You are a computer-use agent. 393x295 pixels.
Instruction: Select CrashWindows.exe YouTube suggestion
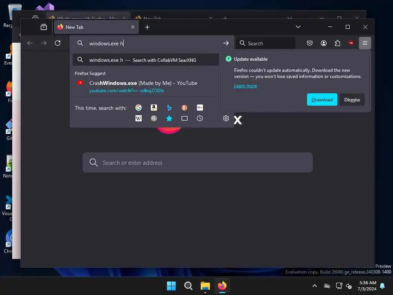[145, 86]
